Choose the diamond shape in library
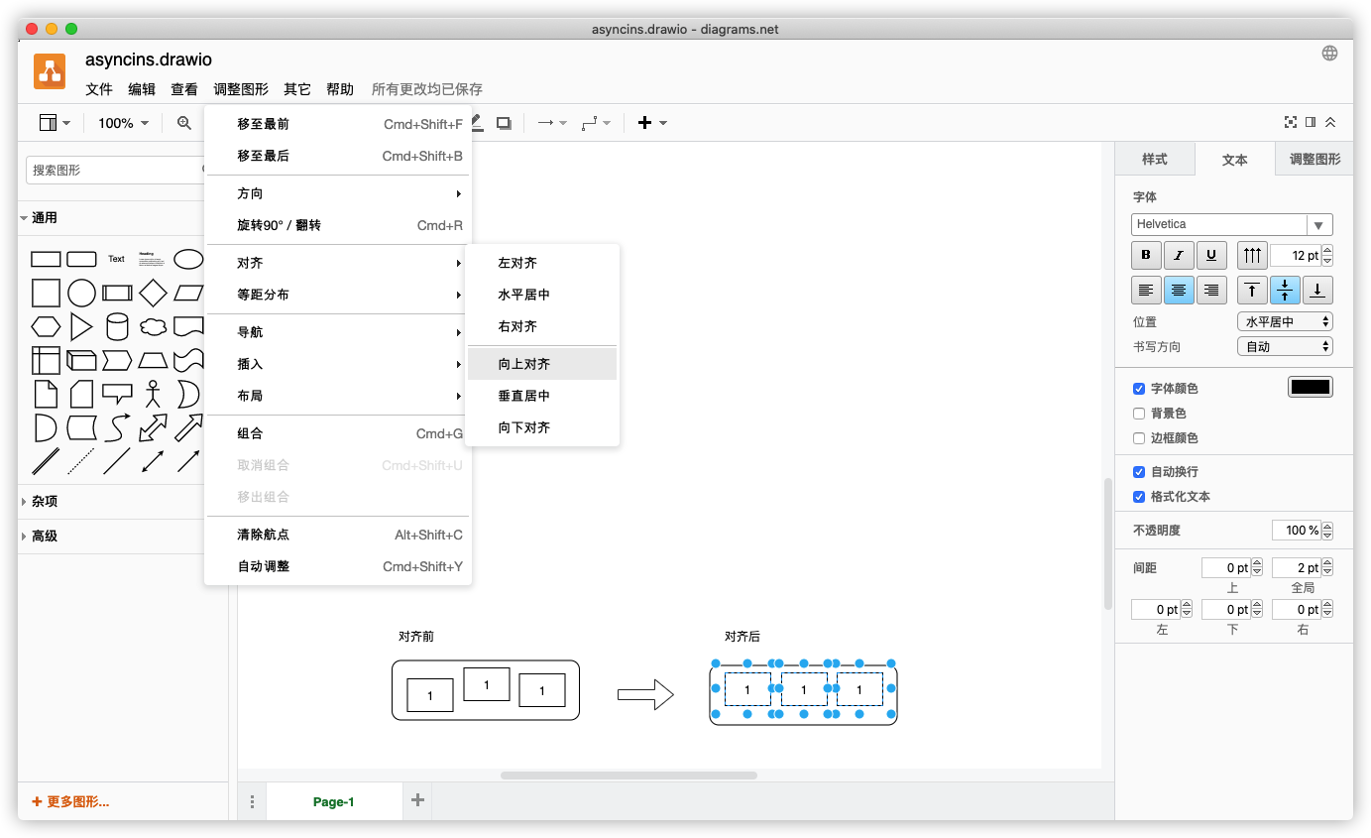 [153, 293]
